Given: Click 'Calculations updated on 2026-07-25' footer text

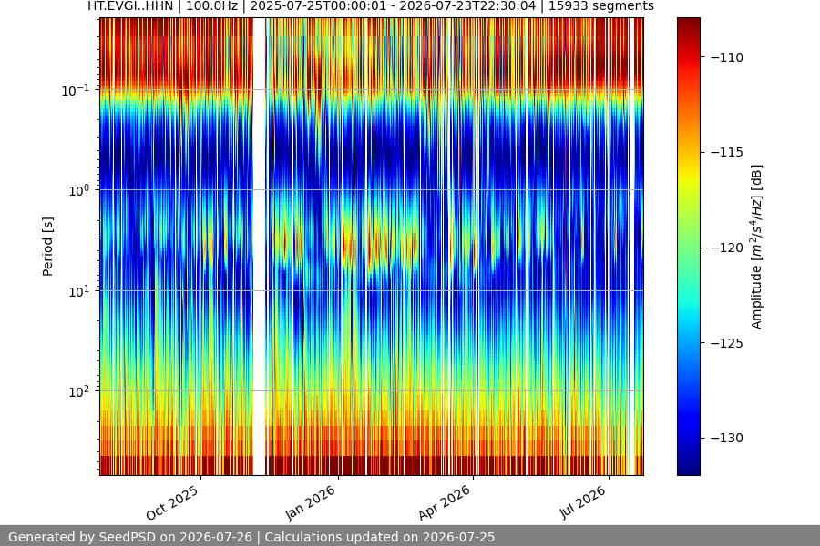Looking at the screenshot, I should click(x=380, y=537).
